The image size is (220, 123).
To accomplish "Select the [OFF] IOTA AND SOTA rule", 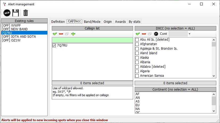I will 24,36.
